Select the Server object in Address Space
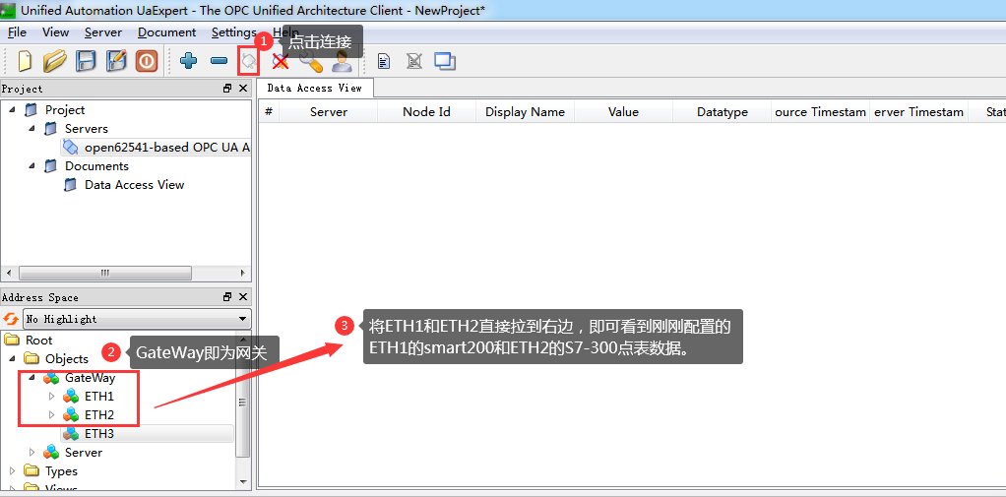Image resolution: width=1006 pixels, height=497 pixels. 84,452
